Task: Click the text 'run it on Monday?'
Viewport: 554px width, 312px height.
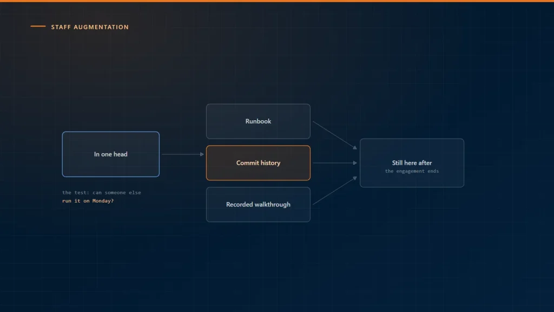Action: [88, 201]
